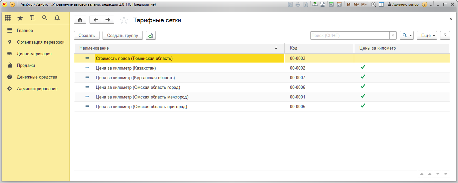Click the Поиск search field
458x183 pixels.
pos(349,36)
